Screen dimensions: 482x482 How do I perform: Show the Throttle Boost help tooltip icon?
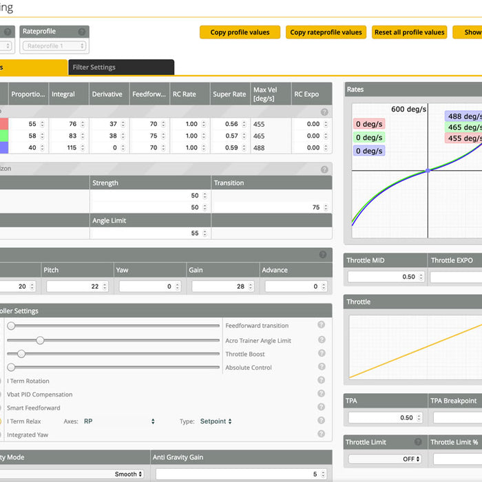coord(321,354)
